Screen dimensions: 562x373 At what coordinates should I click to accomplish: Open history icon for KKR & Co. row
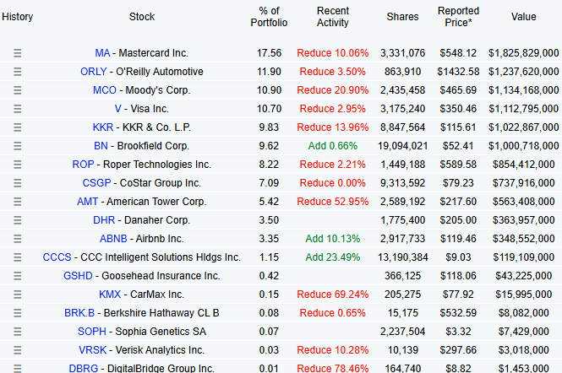pyautogui.click(x=17, y=127)
